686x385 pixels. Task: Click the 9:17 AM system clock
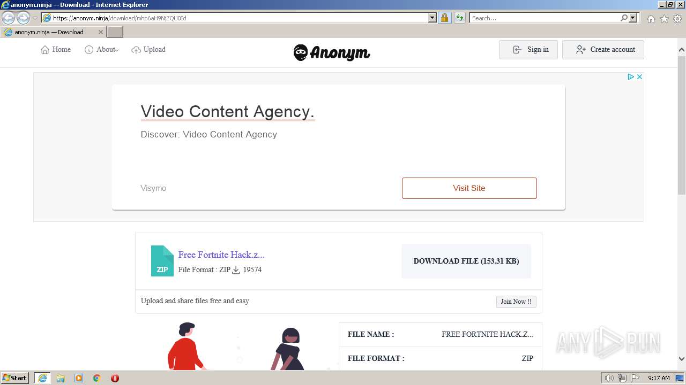(x=659, y=378)
